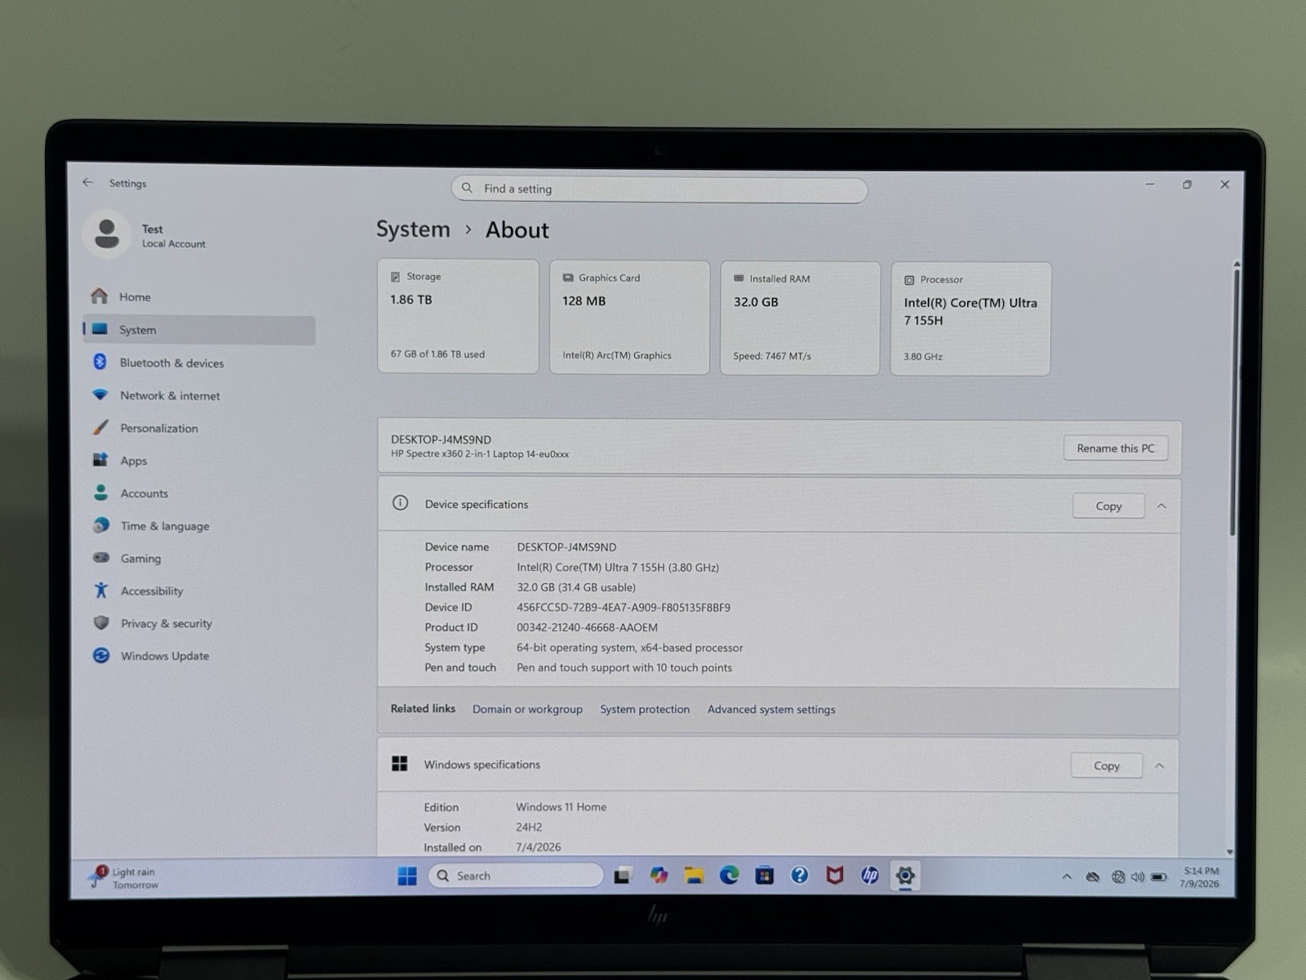The height and width of the screenshot is (980, 1306).
Task: Open the Storage info card
Action: pos(458,316)
